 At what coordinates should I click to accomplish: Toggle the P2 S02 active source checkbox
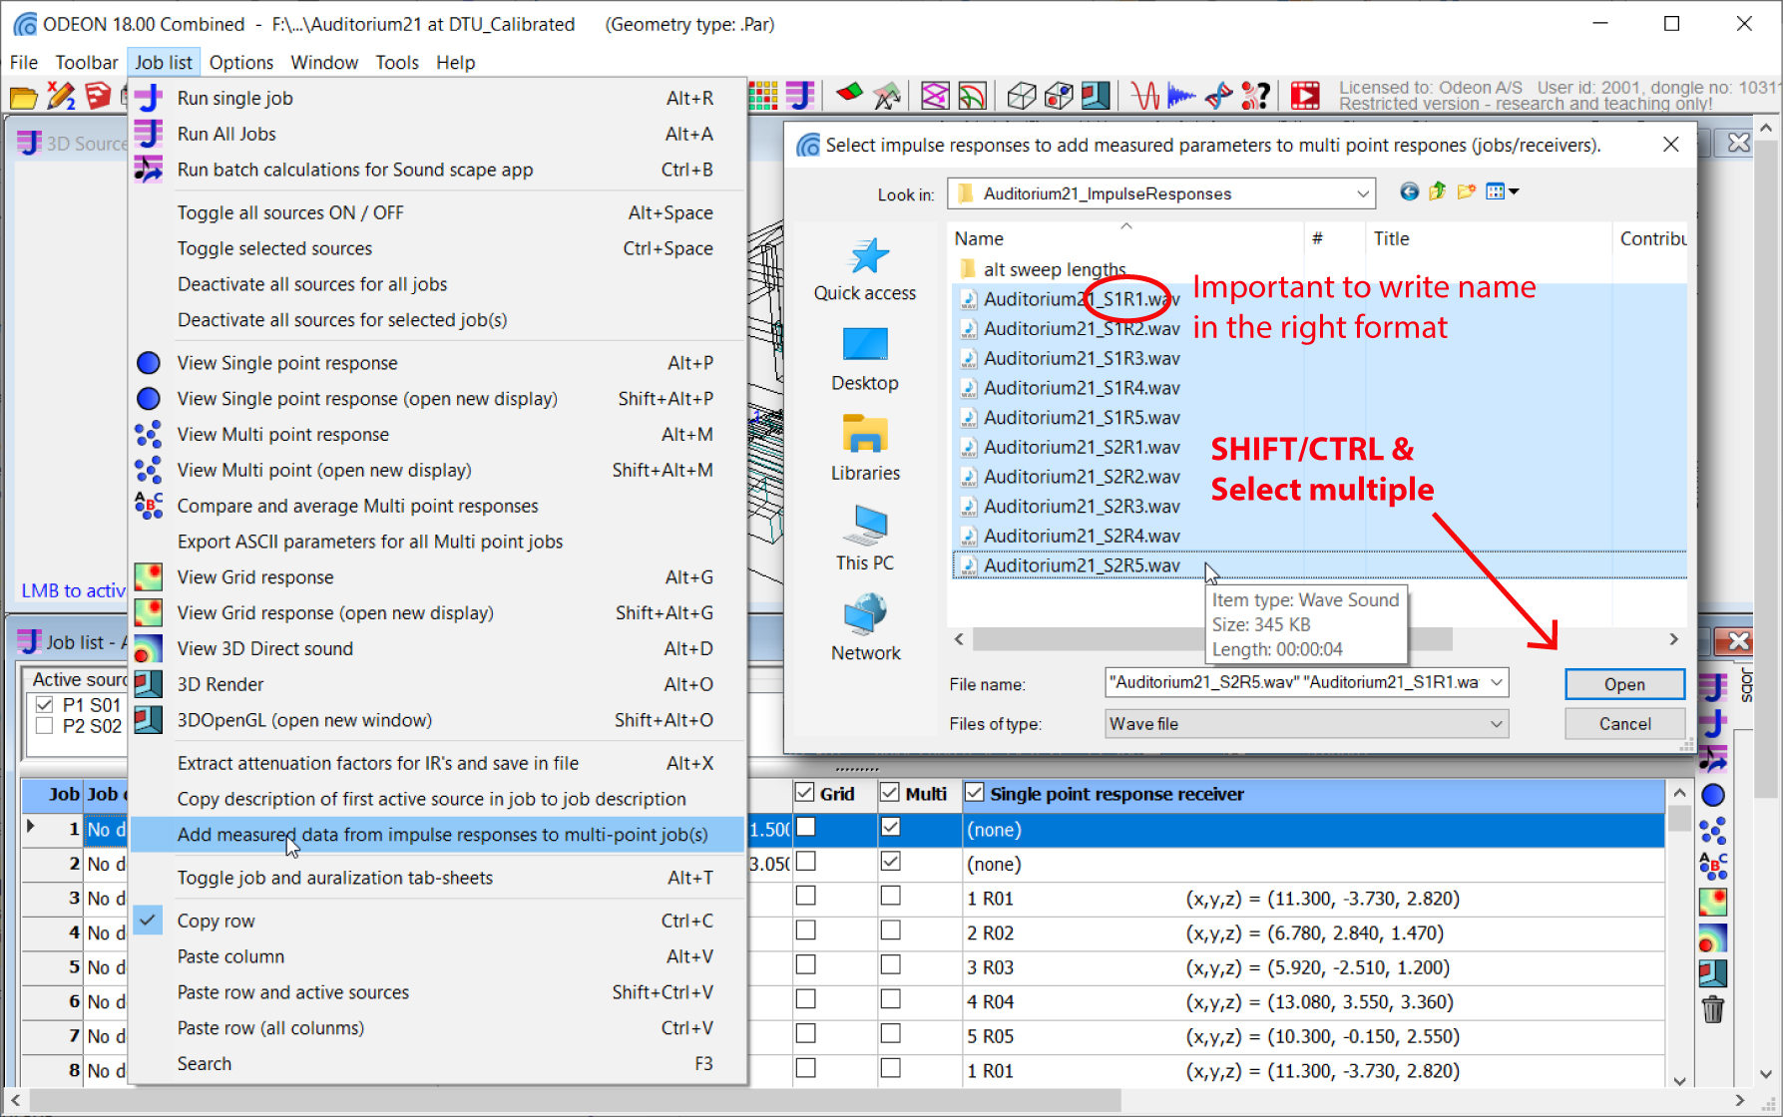[x=44, y=726]
